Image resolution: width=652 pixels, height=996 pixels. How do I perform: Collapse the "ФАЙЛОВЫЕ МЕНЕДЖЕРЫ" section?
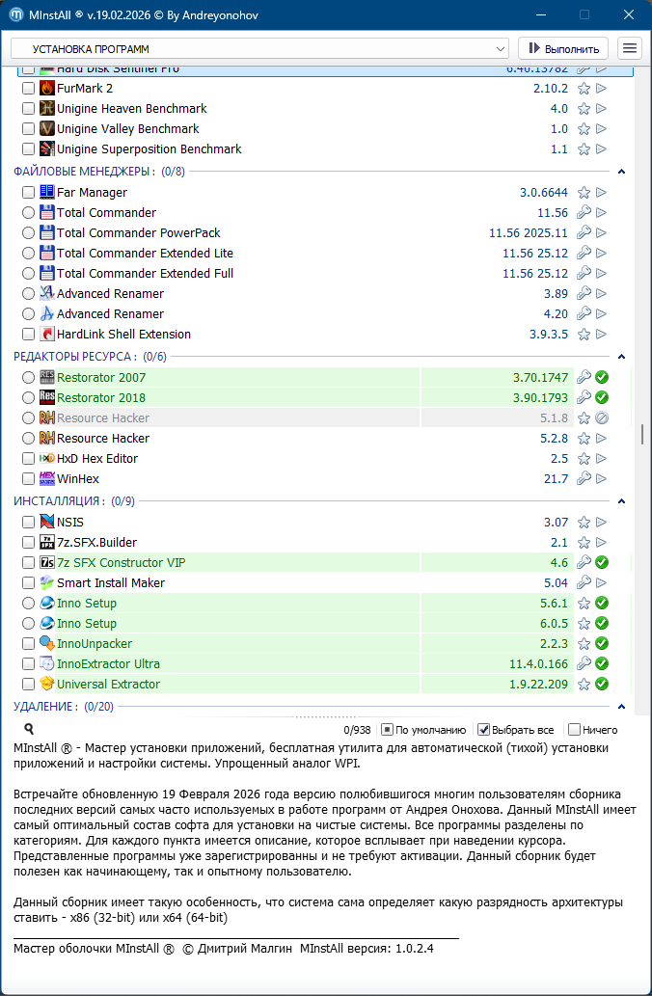click(x=622, y=172)
